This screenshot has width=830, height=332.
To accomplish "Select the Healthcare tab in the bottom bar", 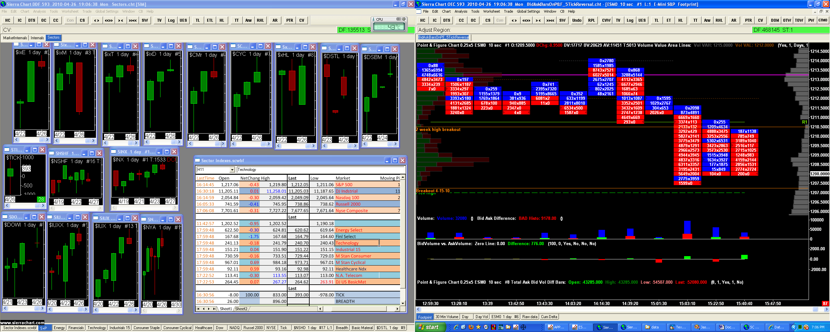I will click(x=204, y=328).
